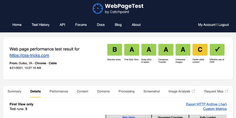The image size is (236, 118).
Task: Click the Compress Transfer label text
Action: click(x=163, y=61)
